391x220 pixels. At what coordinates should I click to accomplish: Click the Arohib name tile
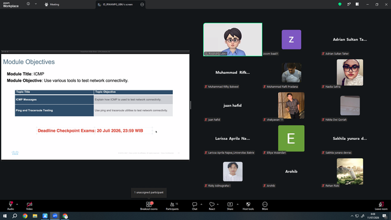click(291, 171)
